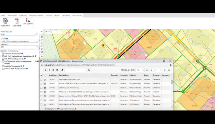Collapse the map toolbar with up chevron
215x124 pixels.
tap(42, 56)
